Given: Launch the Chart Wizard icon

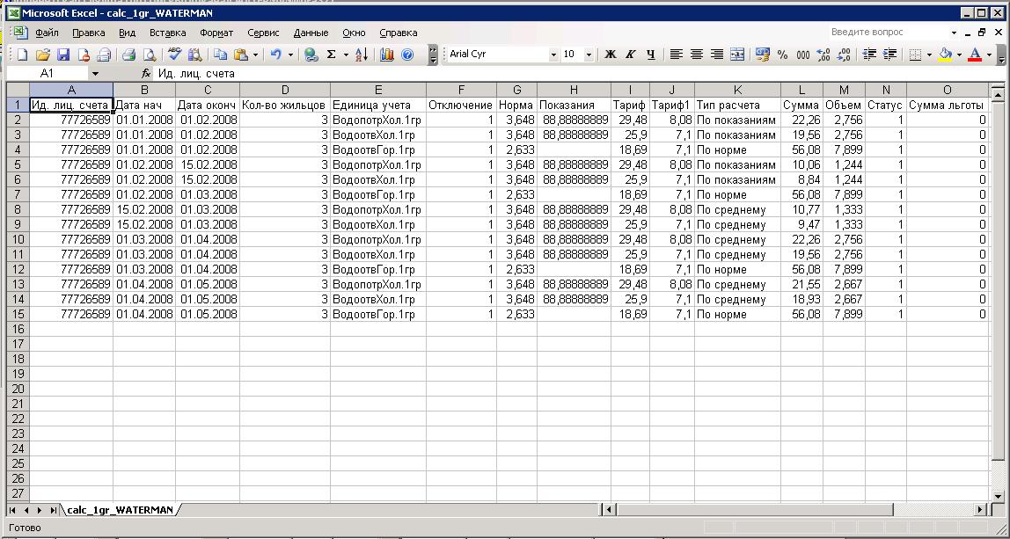Looking at the screenshot, I should click(x=387, y=55).
